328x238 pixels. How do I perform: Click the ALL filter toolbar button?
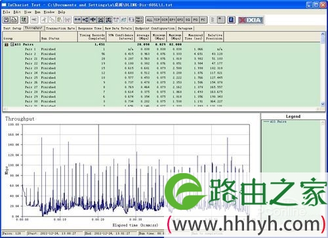click(x=150, y=20)
